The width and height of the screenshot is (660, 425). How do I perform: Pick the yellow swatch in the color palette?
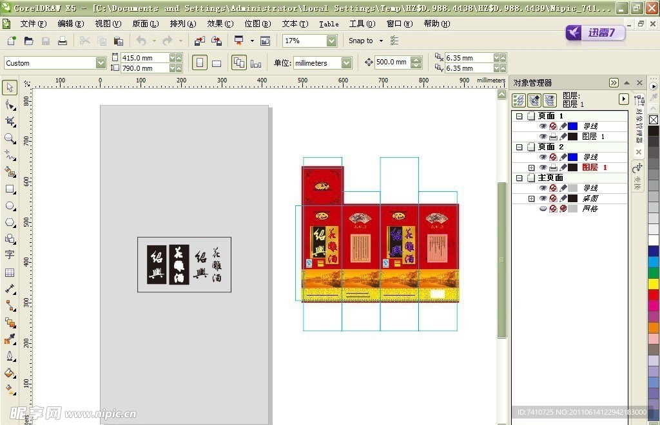654,283
